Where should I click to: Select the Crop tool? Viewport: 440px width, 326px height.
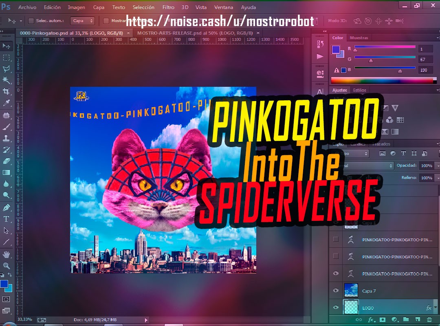click(6, 91)
